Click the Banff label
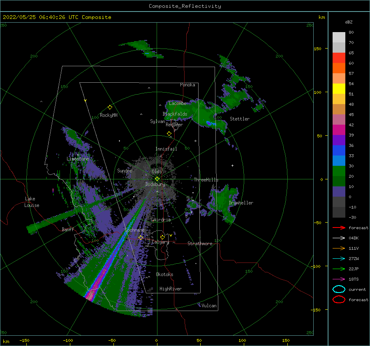The width and height of the screenshot is (370, 346). (x=68, y=229)
